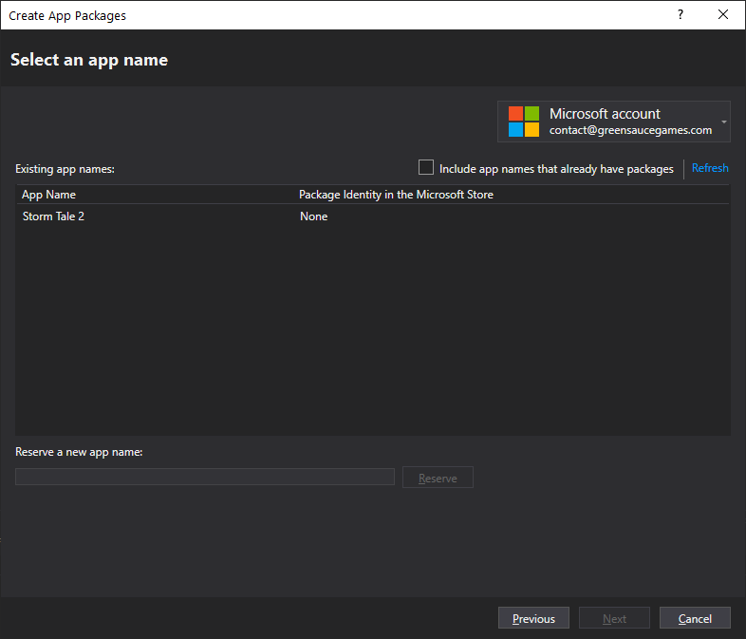Click 'Include app names that already have packages' label
746x639 pixels.
click(556, 169)
